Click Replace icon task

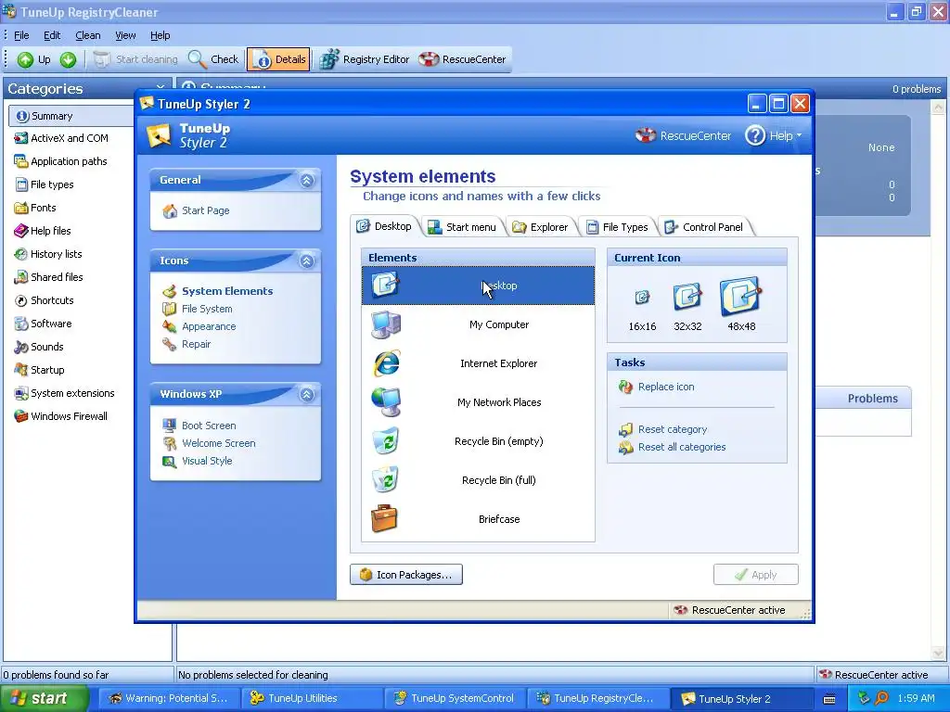pos(657,387)
